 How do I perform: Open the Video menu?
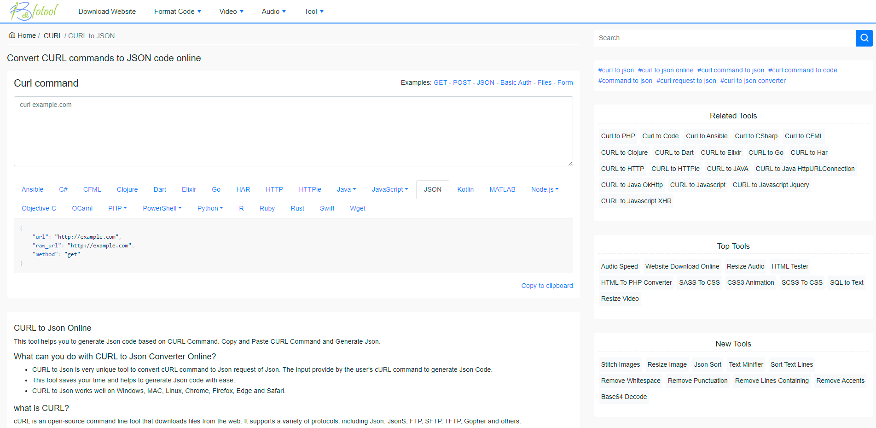(231, 11)
